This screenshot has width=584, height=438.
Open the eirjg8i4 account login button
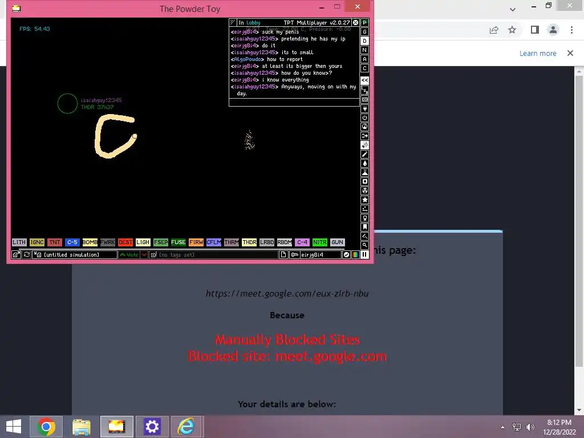tap(315, 255)
